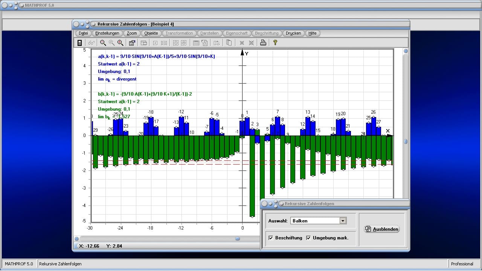This screenshot has width=482, height=271.
Task: Click the left end of horizontal slider
Action: [x=77, y=239]
